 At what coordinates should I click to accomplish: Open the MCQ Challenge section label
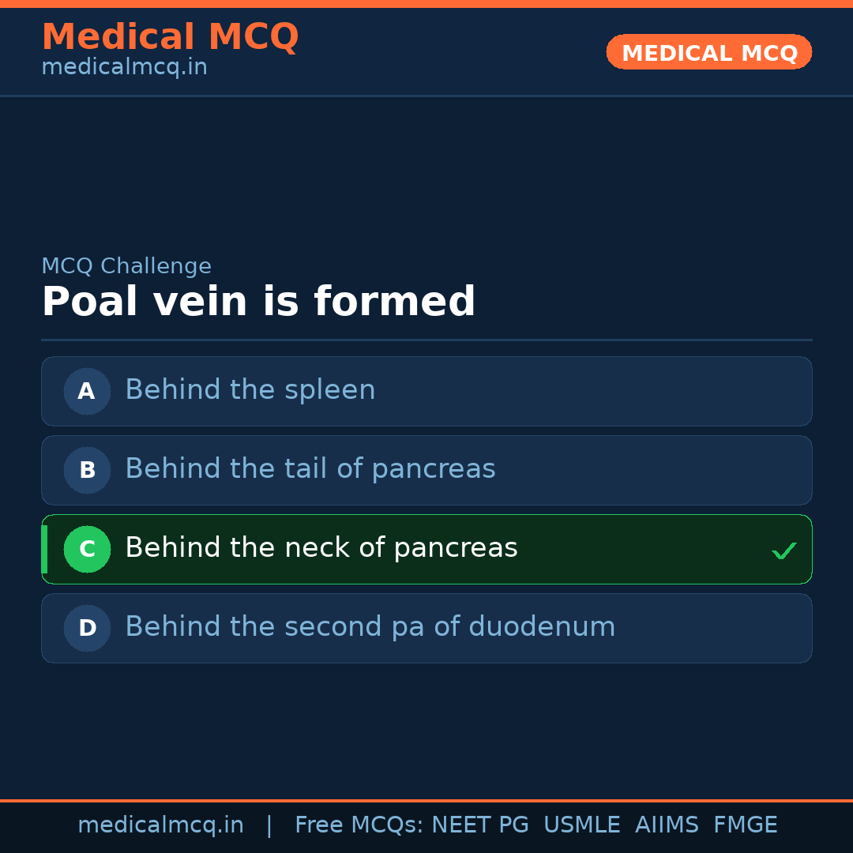126,266
